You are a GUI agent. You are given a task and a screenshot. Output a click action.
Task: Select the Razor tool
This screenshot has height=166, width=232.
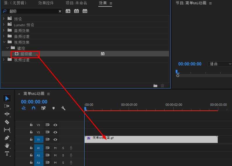pyautogui.click(x=7, y=122)
